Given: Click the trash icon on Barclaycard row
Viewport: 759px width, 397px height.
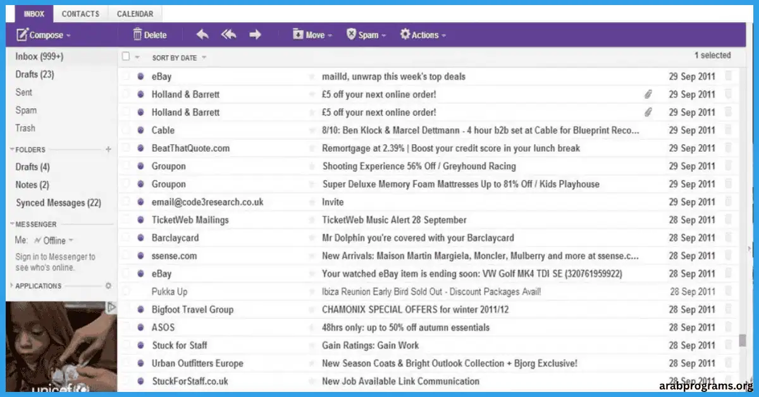Looking at the screenshot, I should pyautogui.click(x=728, y=238).
